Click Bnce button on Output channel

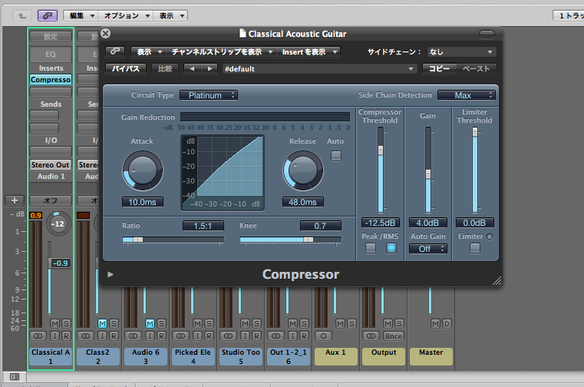[x=394, y=336]
